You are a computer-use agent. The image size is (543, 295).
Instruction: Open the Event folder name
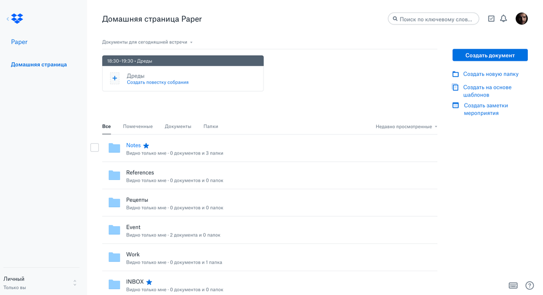133,227
